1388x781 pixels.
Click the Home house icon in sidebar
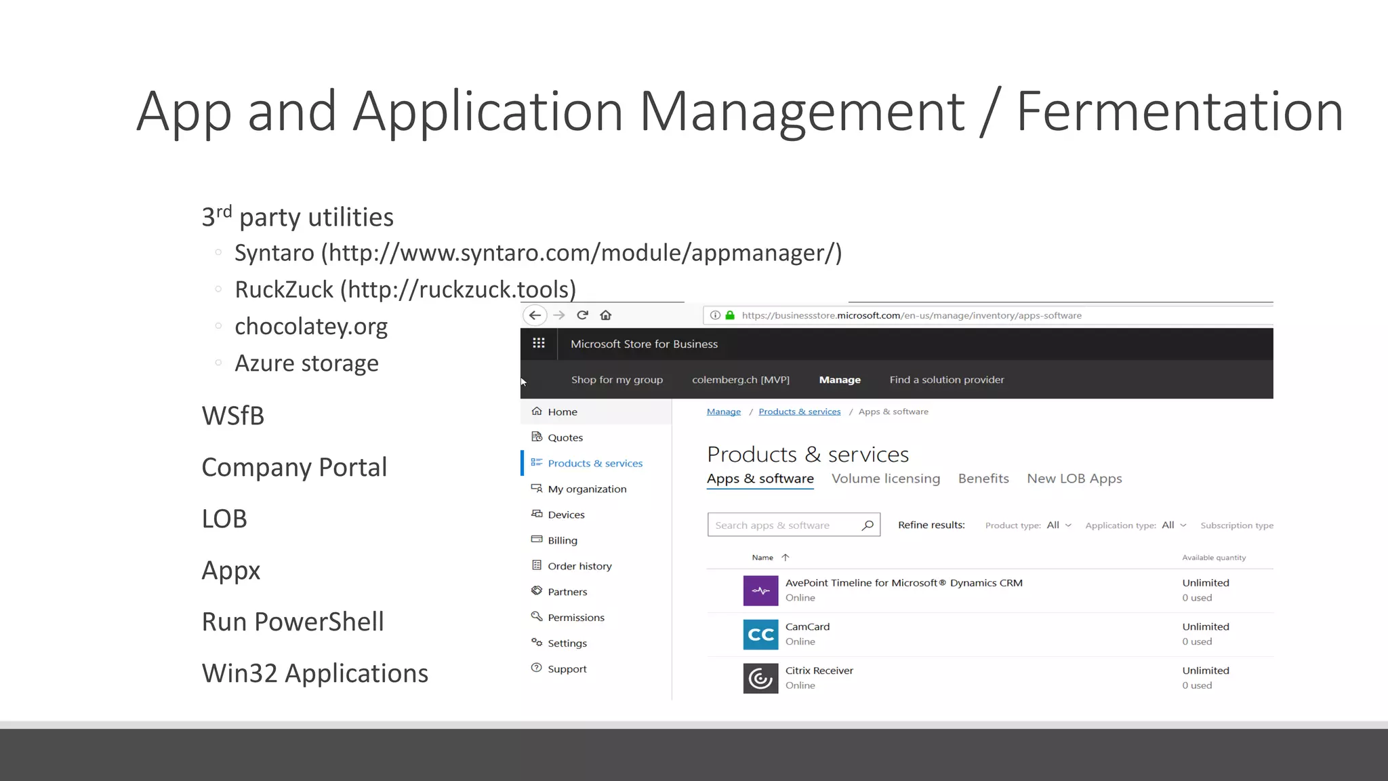(x=537, y=411)
